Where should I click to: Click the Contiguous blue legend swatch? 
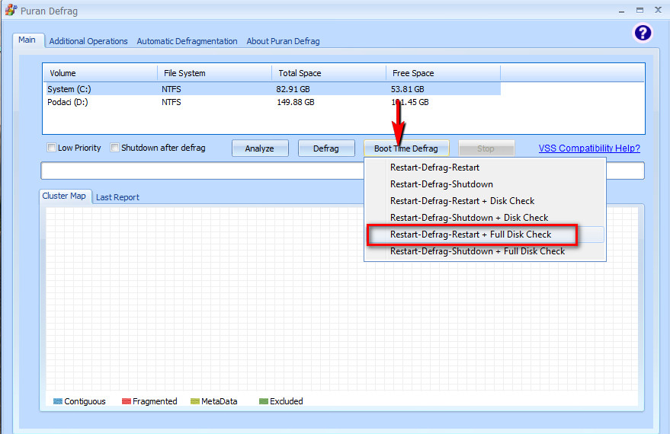(x=58, y=401)
